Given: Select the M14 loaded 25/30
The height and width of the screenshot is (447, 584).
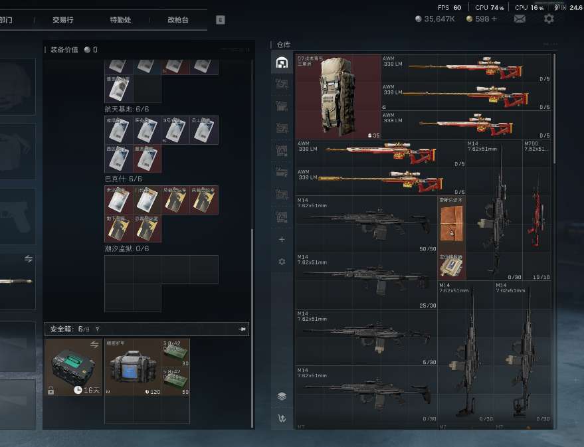Looking at the screenshot, I should click(x=367, y=281).
